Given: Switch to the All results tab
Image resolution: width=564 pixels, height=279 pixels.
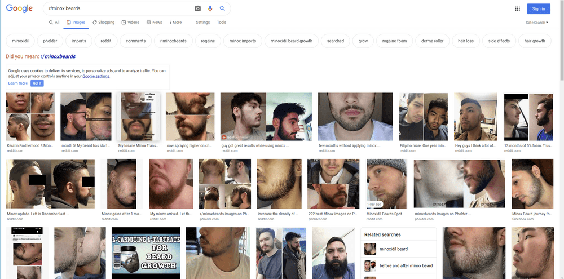Looking at the screenshot, I should [x=54, y=23].
